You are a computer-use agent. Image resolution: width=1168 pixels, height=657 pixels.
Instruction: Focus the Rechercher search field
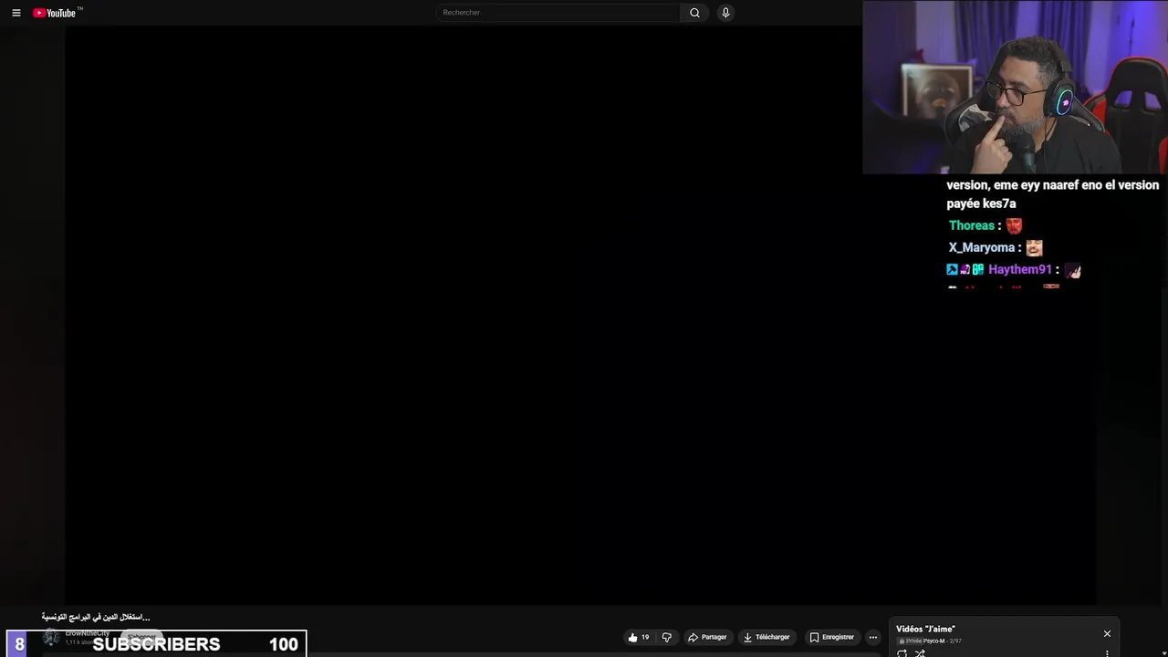558,13
